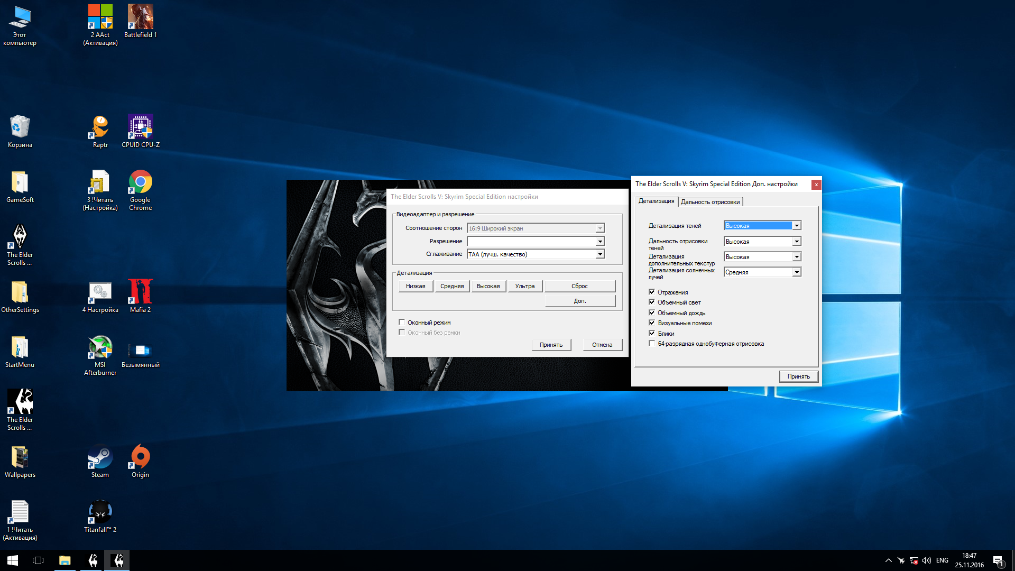Expand Детализация теней dropdown

pyautogui.click(x=797, y=226)
